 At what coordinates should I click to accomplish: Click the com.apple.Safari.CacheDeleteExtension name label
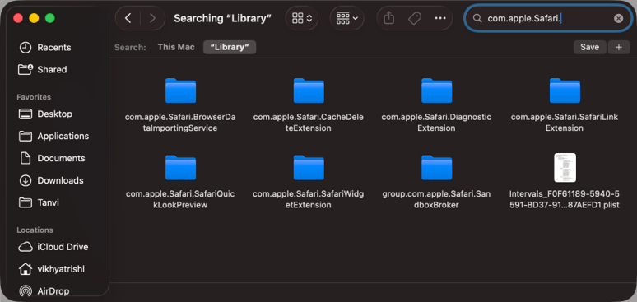[x=309, y=123]
